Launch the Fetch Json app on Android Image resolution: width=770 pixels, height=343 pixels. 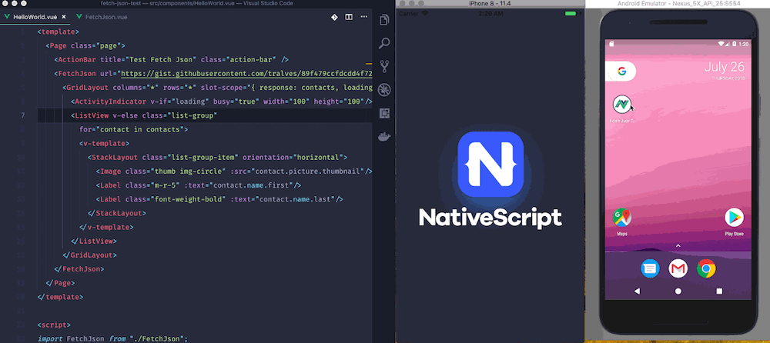(622, 106)
